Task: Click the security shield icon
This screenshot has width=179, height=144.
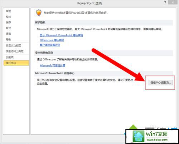Action: 39,13
